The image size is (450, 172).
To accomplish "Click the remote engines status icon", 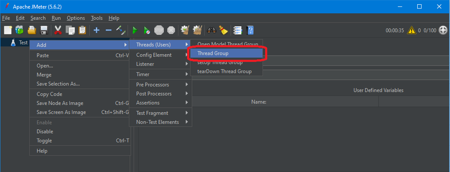I will coord(443,30).
